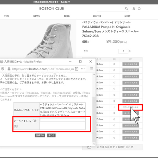Add 24.0cm size to cart
158x158 pixels.
pyautogui.click(x=131, y=83)
